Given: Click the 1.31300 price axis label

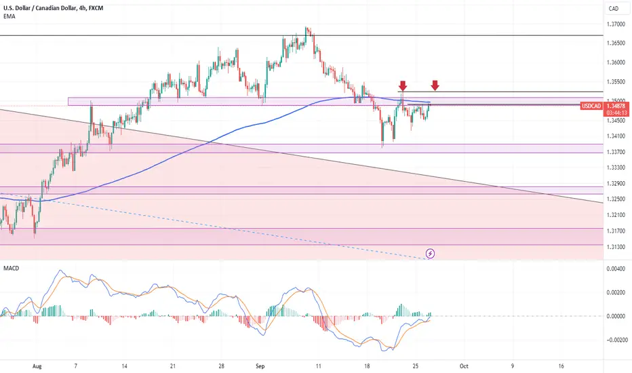Looking at the screenshot, I should (616, 247).
